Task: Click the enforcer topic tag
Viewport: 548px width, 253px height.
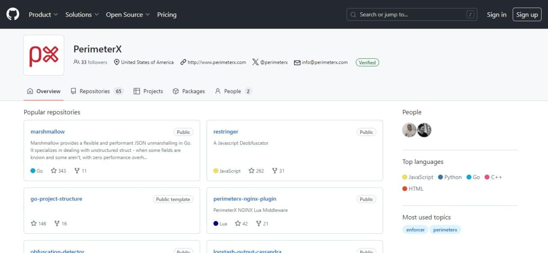Action: [415, 230]
